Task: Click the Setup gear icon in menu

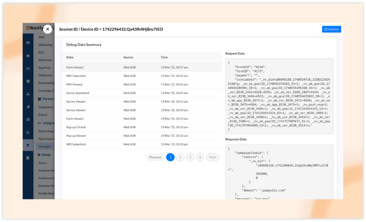Action: [39, 155]
